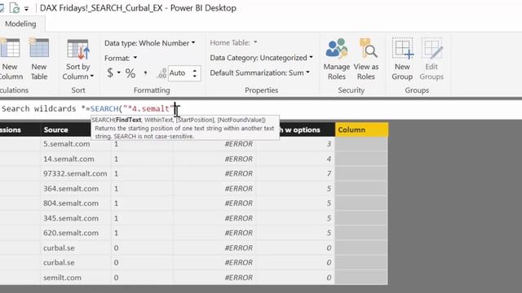Open currency symbol dropdown arrow
Image resolution: width=522 pixels, height=293 pixels.
pos(119,72)
